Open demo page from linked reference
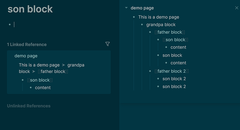 pos(26,56)
